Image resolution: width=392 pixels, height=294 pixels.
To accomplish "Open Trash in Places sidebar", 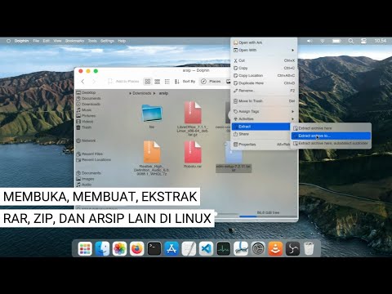I will tap(84, 127).
